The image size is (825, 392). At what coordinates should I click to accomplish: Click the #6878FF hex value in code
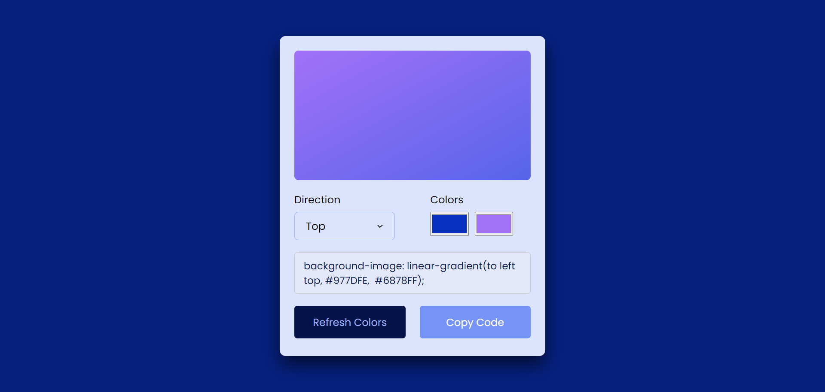tap(396, 280)
